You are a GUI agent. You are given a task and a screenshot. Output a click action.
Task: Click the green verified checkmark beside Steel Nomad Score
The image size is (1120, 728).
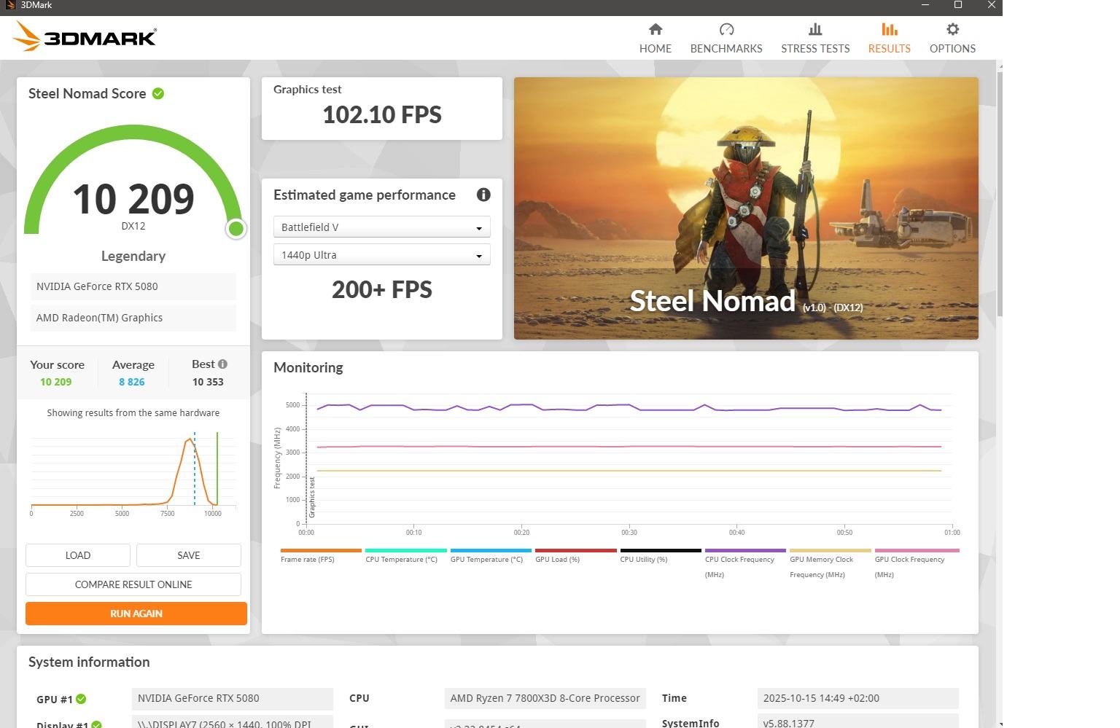[x=158, y=93]
